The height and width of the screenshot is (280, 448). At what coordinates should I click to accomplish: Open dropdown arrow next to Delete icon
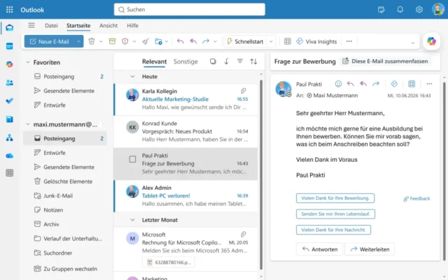(101, 42)
